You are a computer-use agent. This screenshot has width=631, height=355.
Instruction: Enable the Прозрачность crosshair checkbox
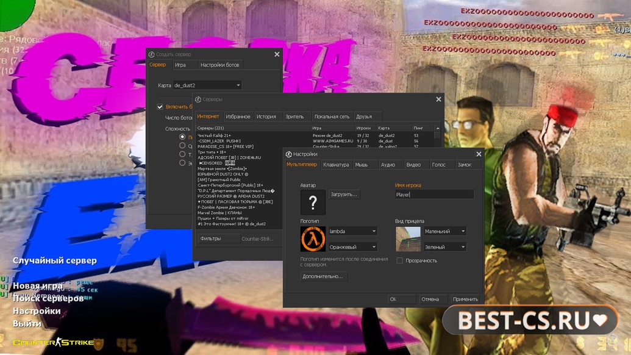coord(399,261)
